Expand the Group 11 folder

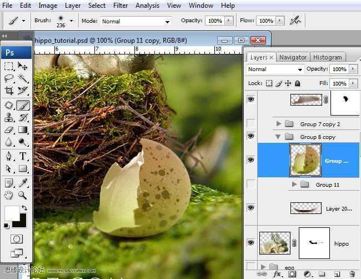pyautogui.click(x=294, y=185)
